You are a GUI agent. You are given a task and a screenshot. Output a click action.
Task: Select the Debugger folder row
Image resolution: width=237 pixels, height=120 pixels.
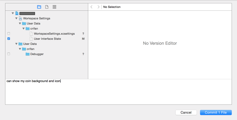37,54
